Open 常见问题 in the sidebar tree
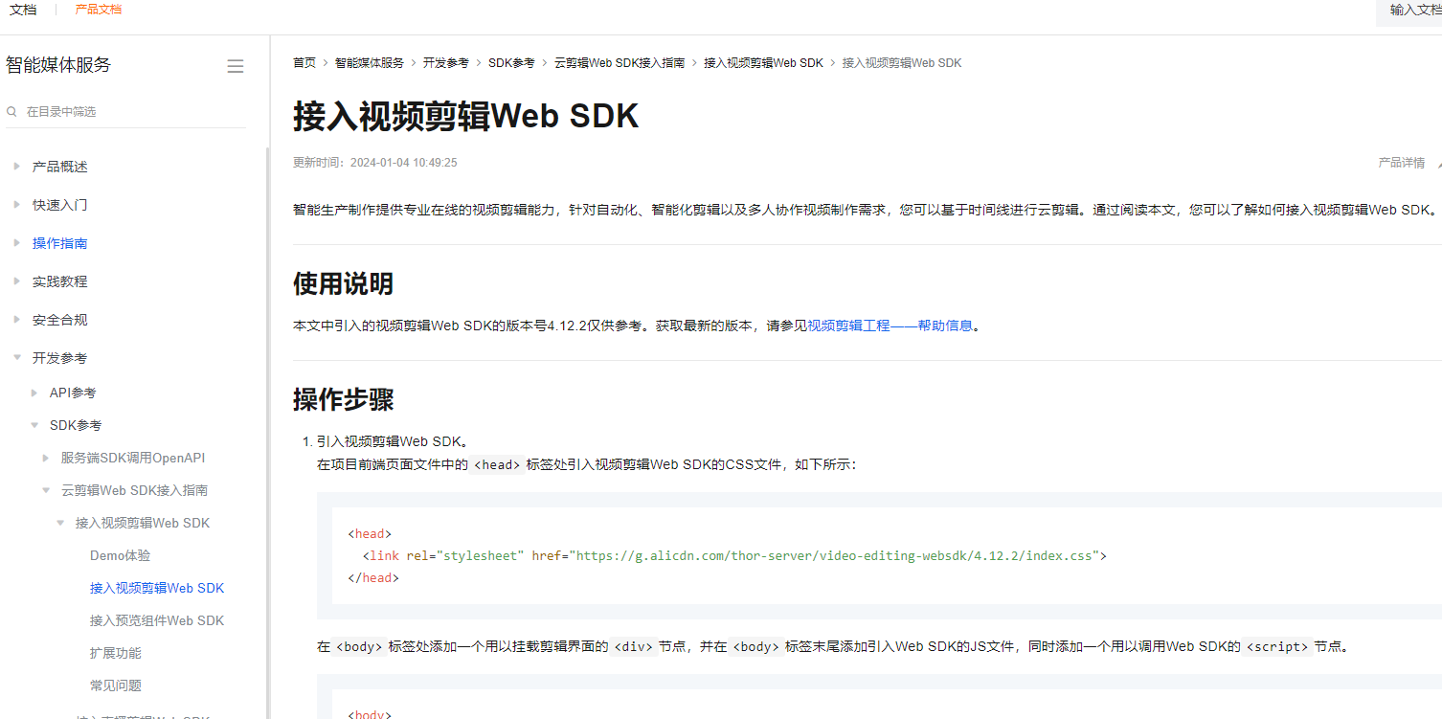The image size is (1442, 719). (116, 685)
